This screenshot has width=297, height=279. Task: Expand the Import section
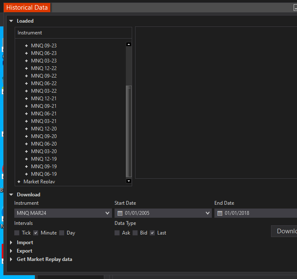tap(11, 242)
